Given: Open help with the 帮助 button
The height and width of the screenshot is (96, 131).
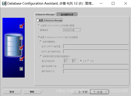Looking at the screenshot, I should pyautogui.click(x=32, y=92).
